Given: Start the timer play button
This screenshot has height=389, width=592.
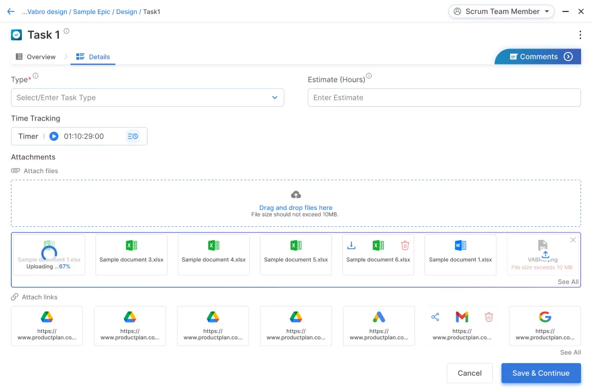Looking at the screenshot, I should point(54,136).
